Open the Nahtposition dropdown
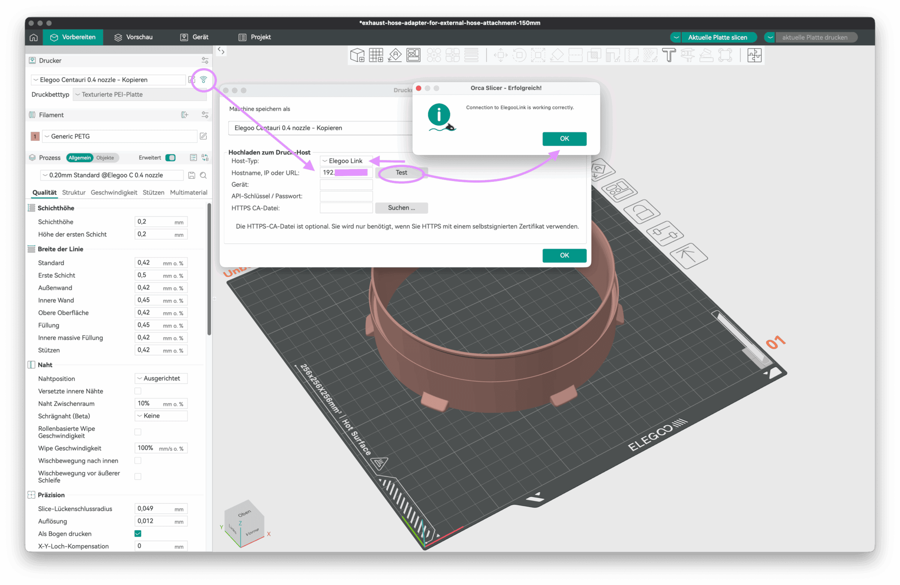The width and height of the screenshot is (900, 585). [x=161, y=378]
